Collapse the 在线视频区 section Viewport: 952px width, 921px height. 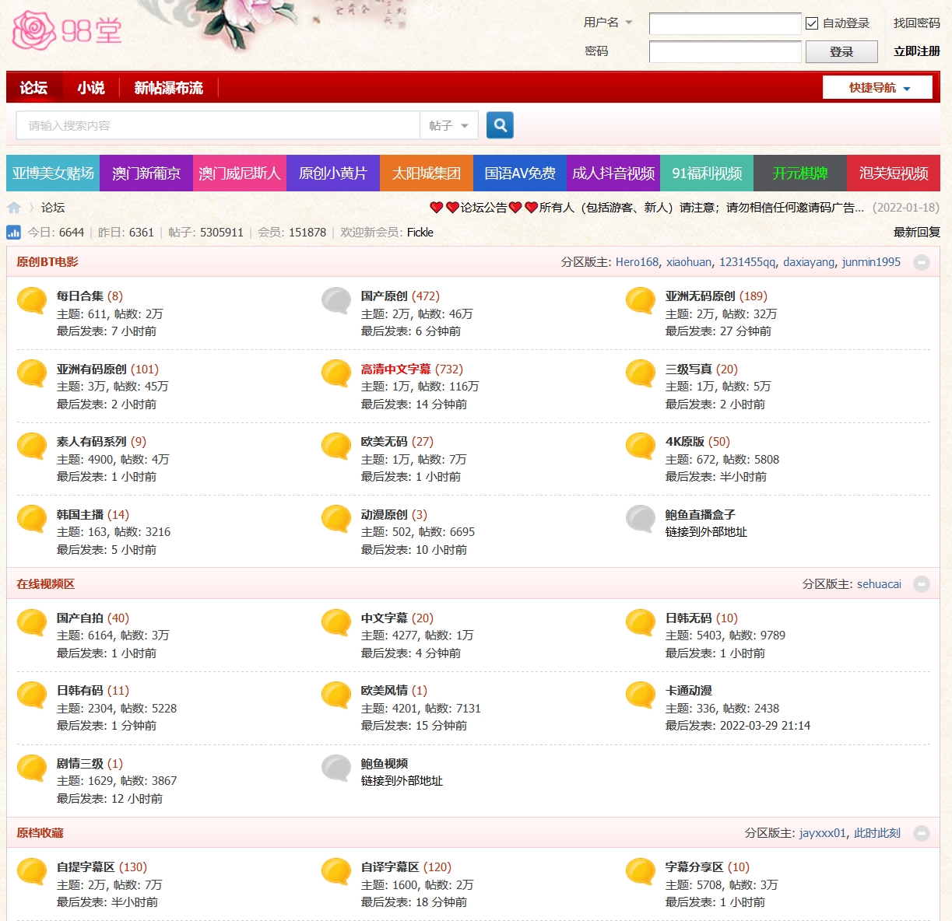click(922, 584)
